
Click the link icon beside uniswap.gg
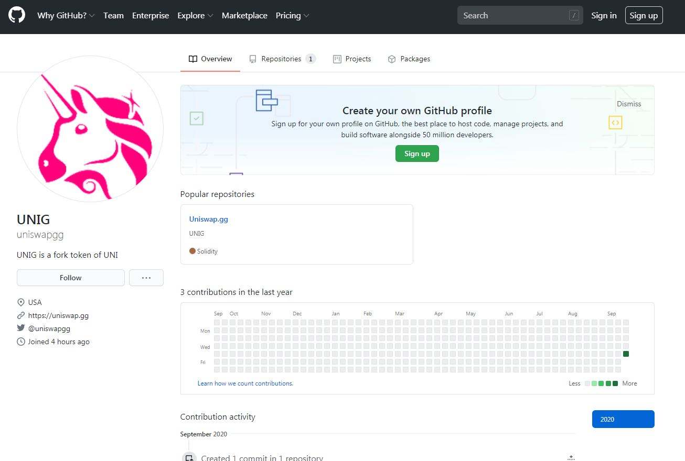coord(21,315)
